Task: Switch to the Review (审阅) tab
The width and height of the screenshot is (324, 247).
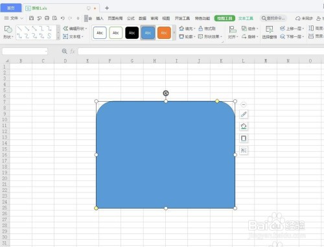Action: 154,18
